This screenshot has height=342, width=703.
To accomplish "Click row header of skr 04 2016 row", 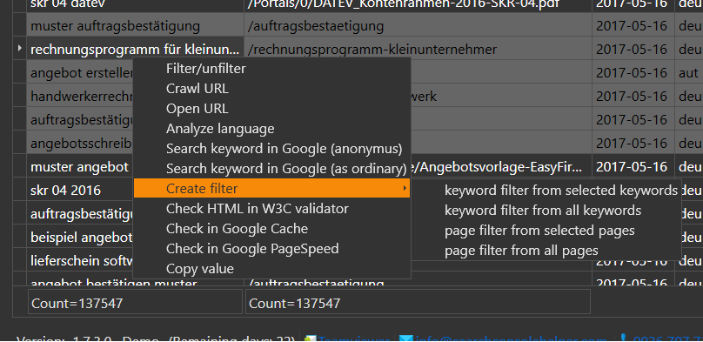I will pos(19,190).
